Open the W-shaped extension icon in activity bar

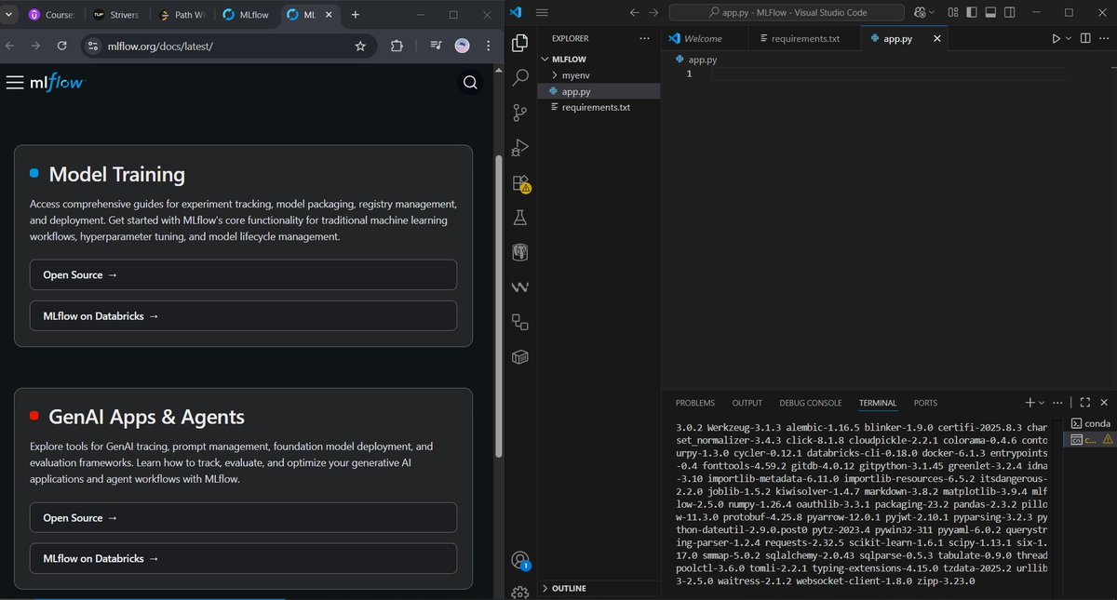click(x=520, y=287)
